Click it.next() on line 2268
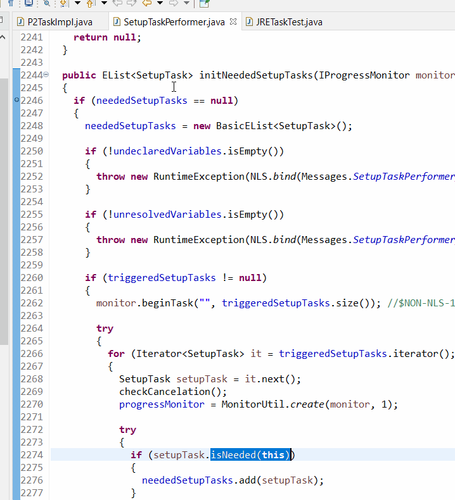Screen dimensions: 455x500 tap(270, 379)
